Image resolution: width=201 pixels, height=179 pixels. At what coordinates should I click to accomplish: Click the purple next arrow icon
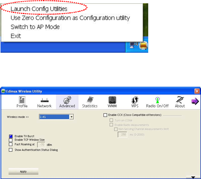click(195, 101)
